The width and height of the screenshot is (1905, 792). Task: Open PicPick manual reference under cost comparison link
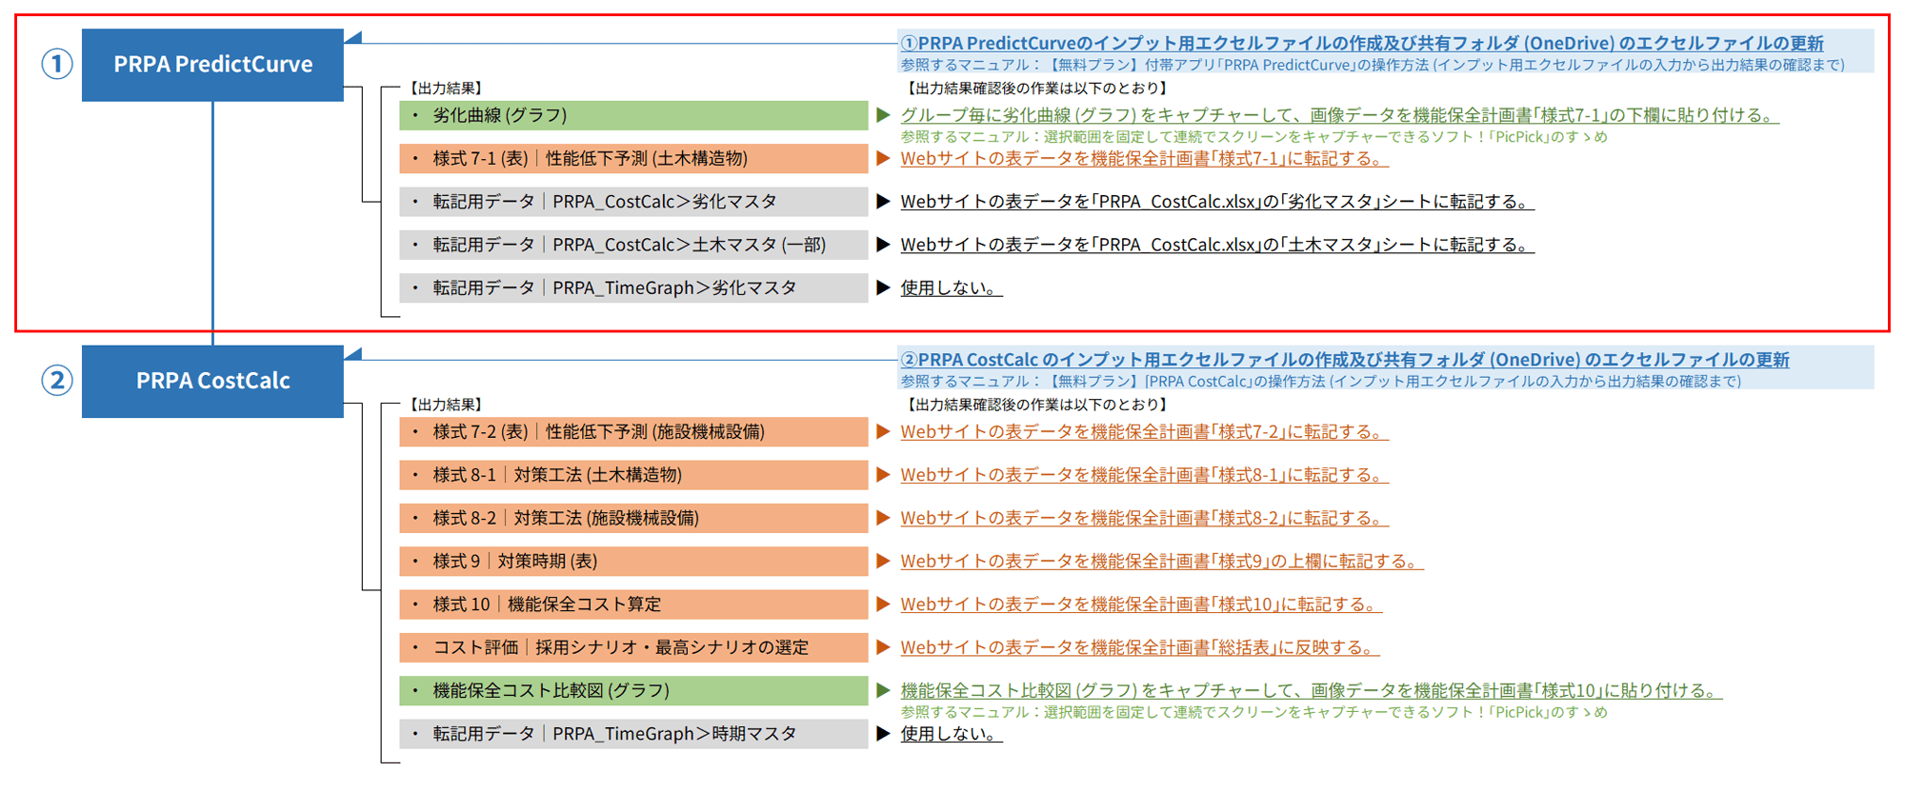(x=1253, y=712)
